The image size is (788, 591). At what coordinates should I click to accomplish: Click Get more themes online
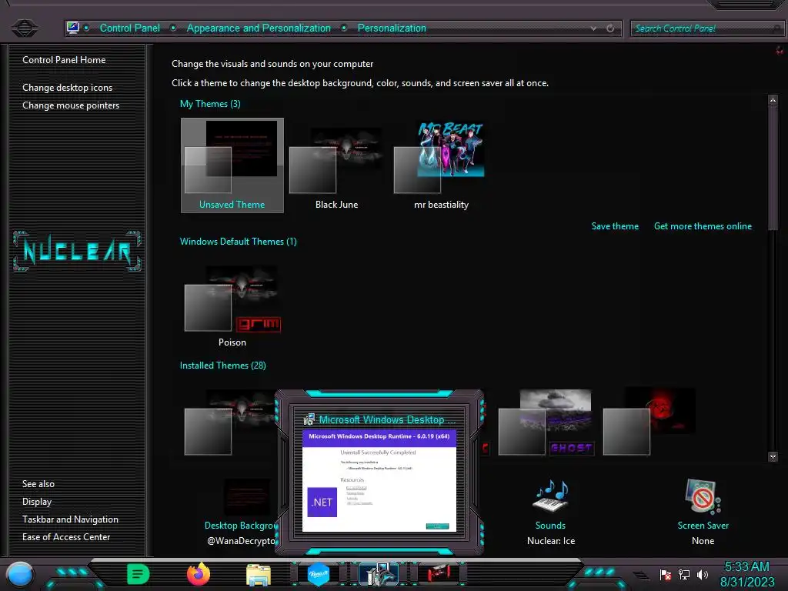[703, 226]
